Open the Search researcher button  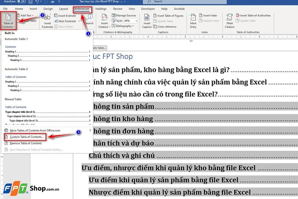[x=89, y=19]
